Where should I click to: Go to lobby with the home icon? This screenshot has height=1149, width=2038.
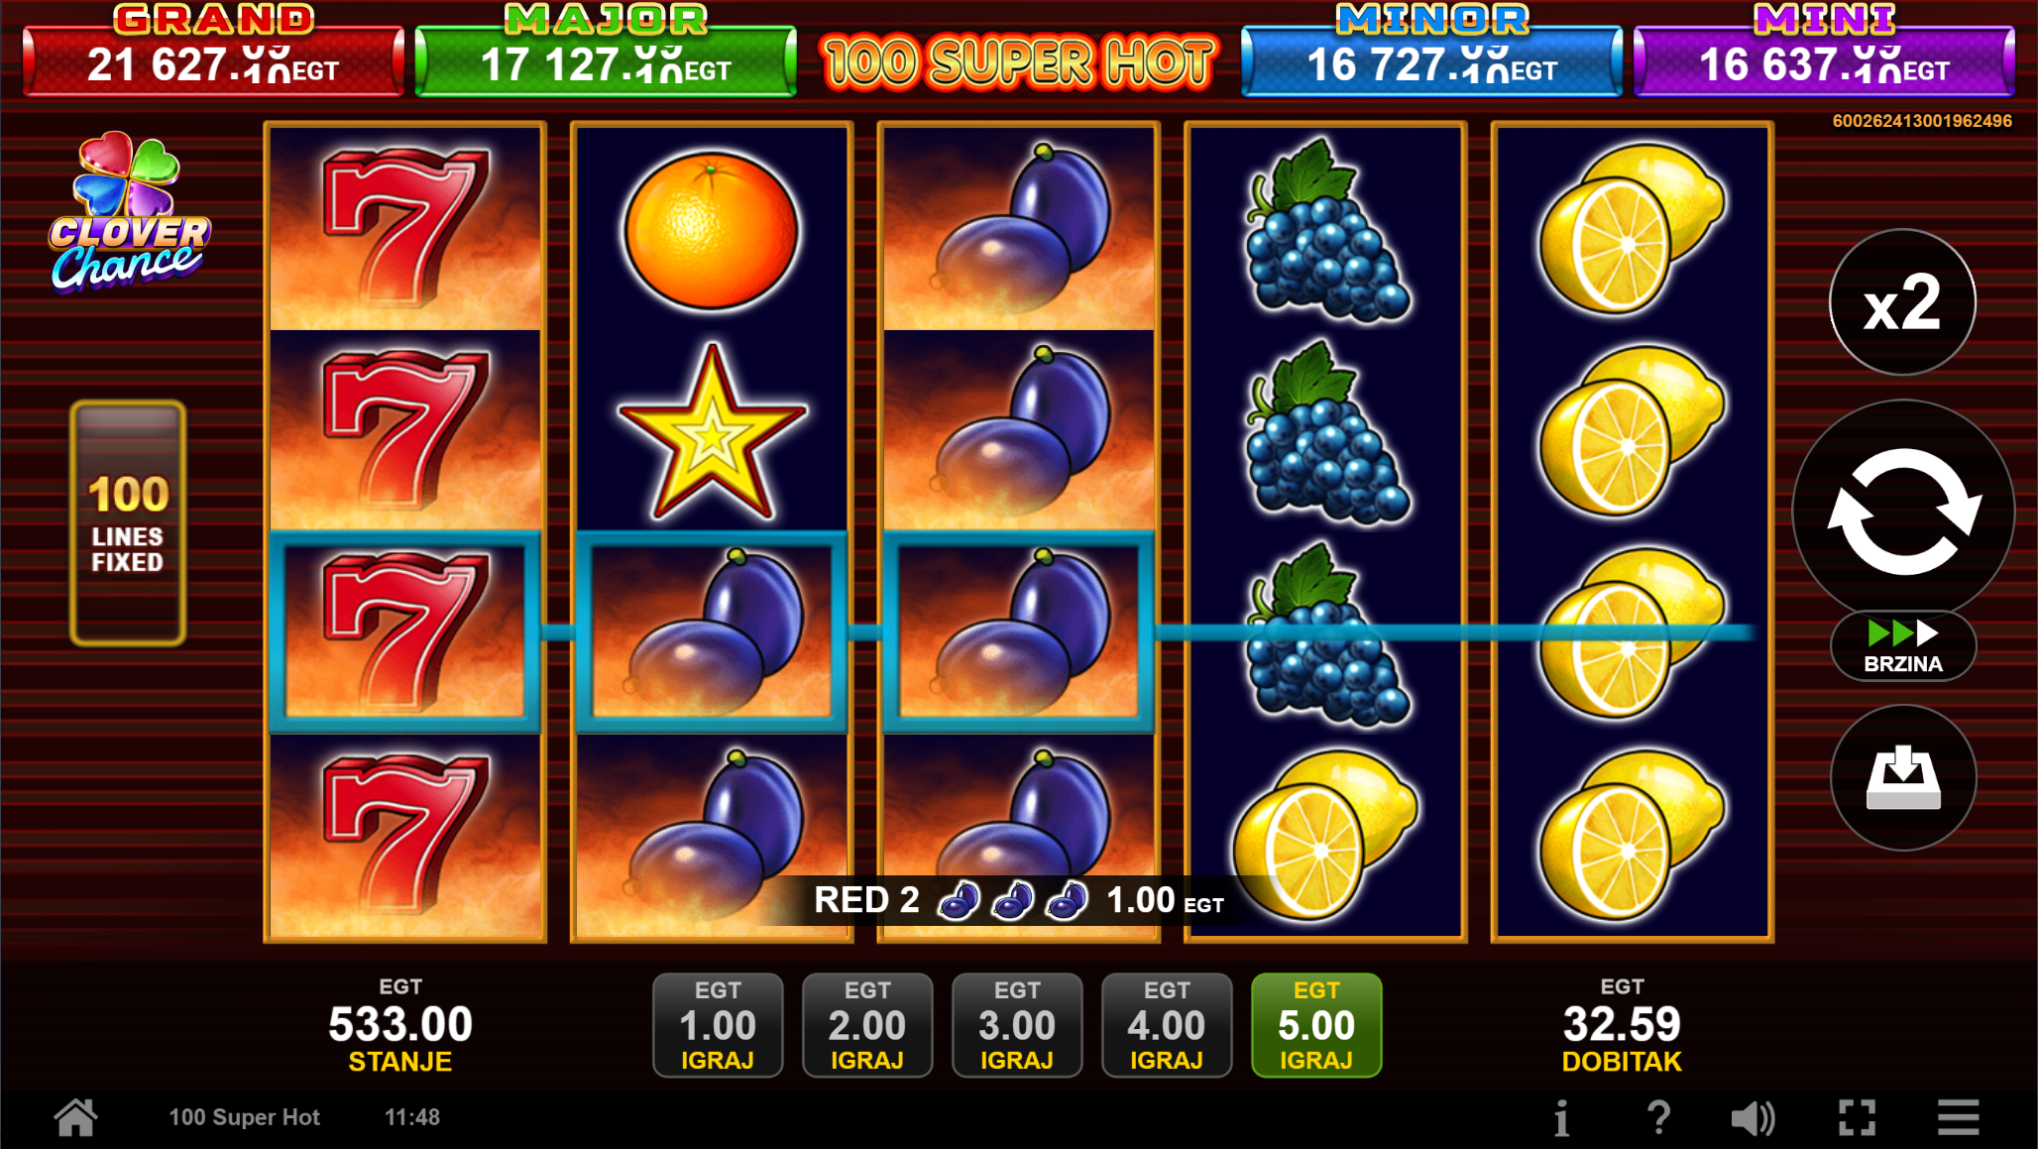click(x=75, y=1117)
